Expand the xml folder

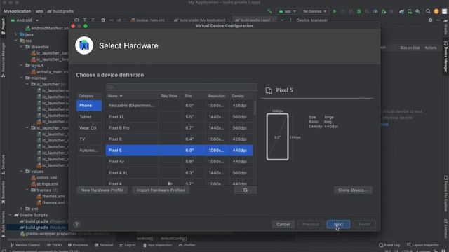coord(22,209)
